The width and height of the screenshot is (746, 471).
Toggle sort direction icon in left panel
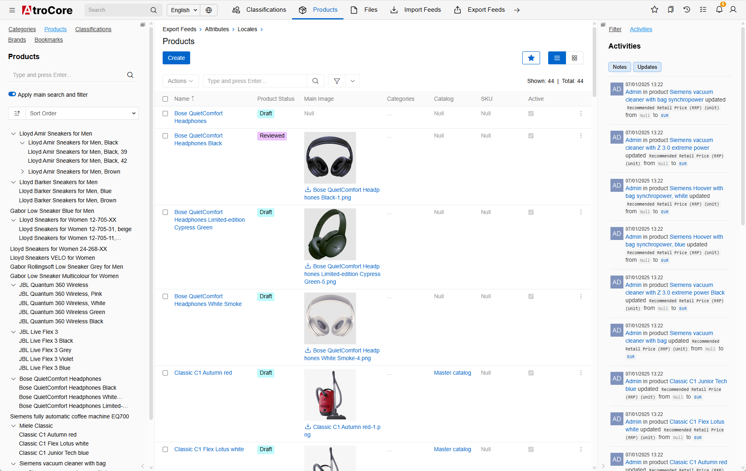coord(17,113)
